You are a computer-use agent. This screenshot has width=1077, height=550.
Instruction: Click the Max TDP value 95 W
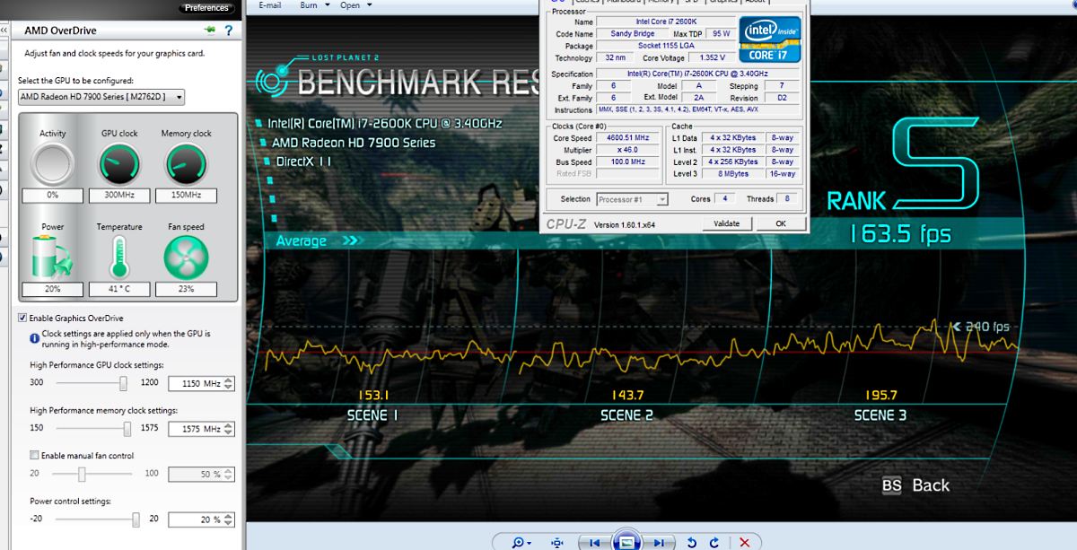tap(721, 34)
